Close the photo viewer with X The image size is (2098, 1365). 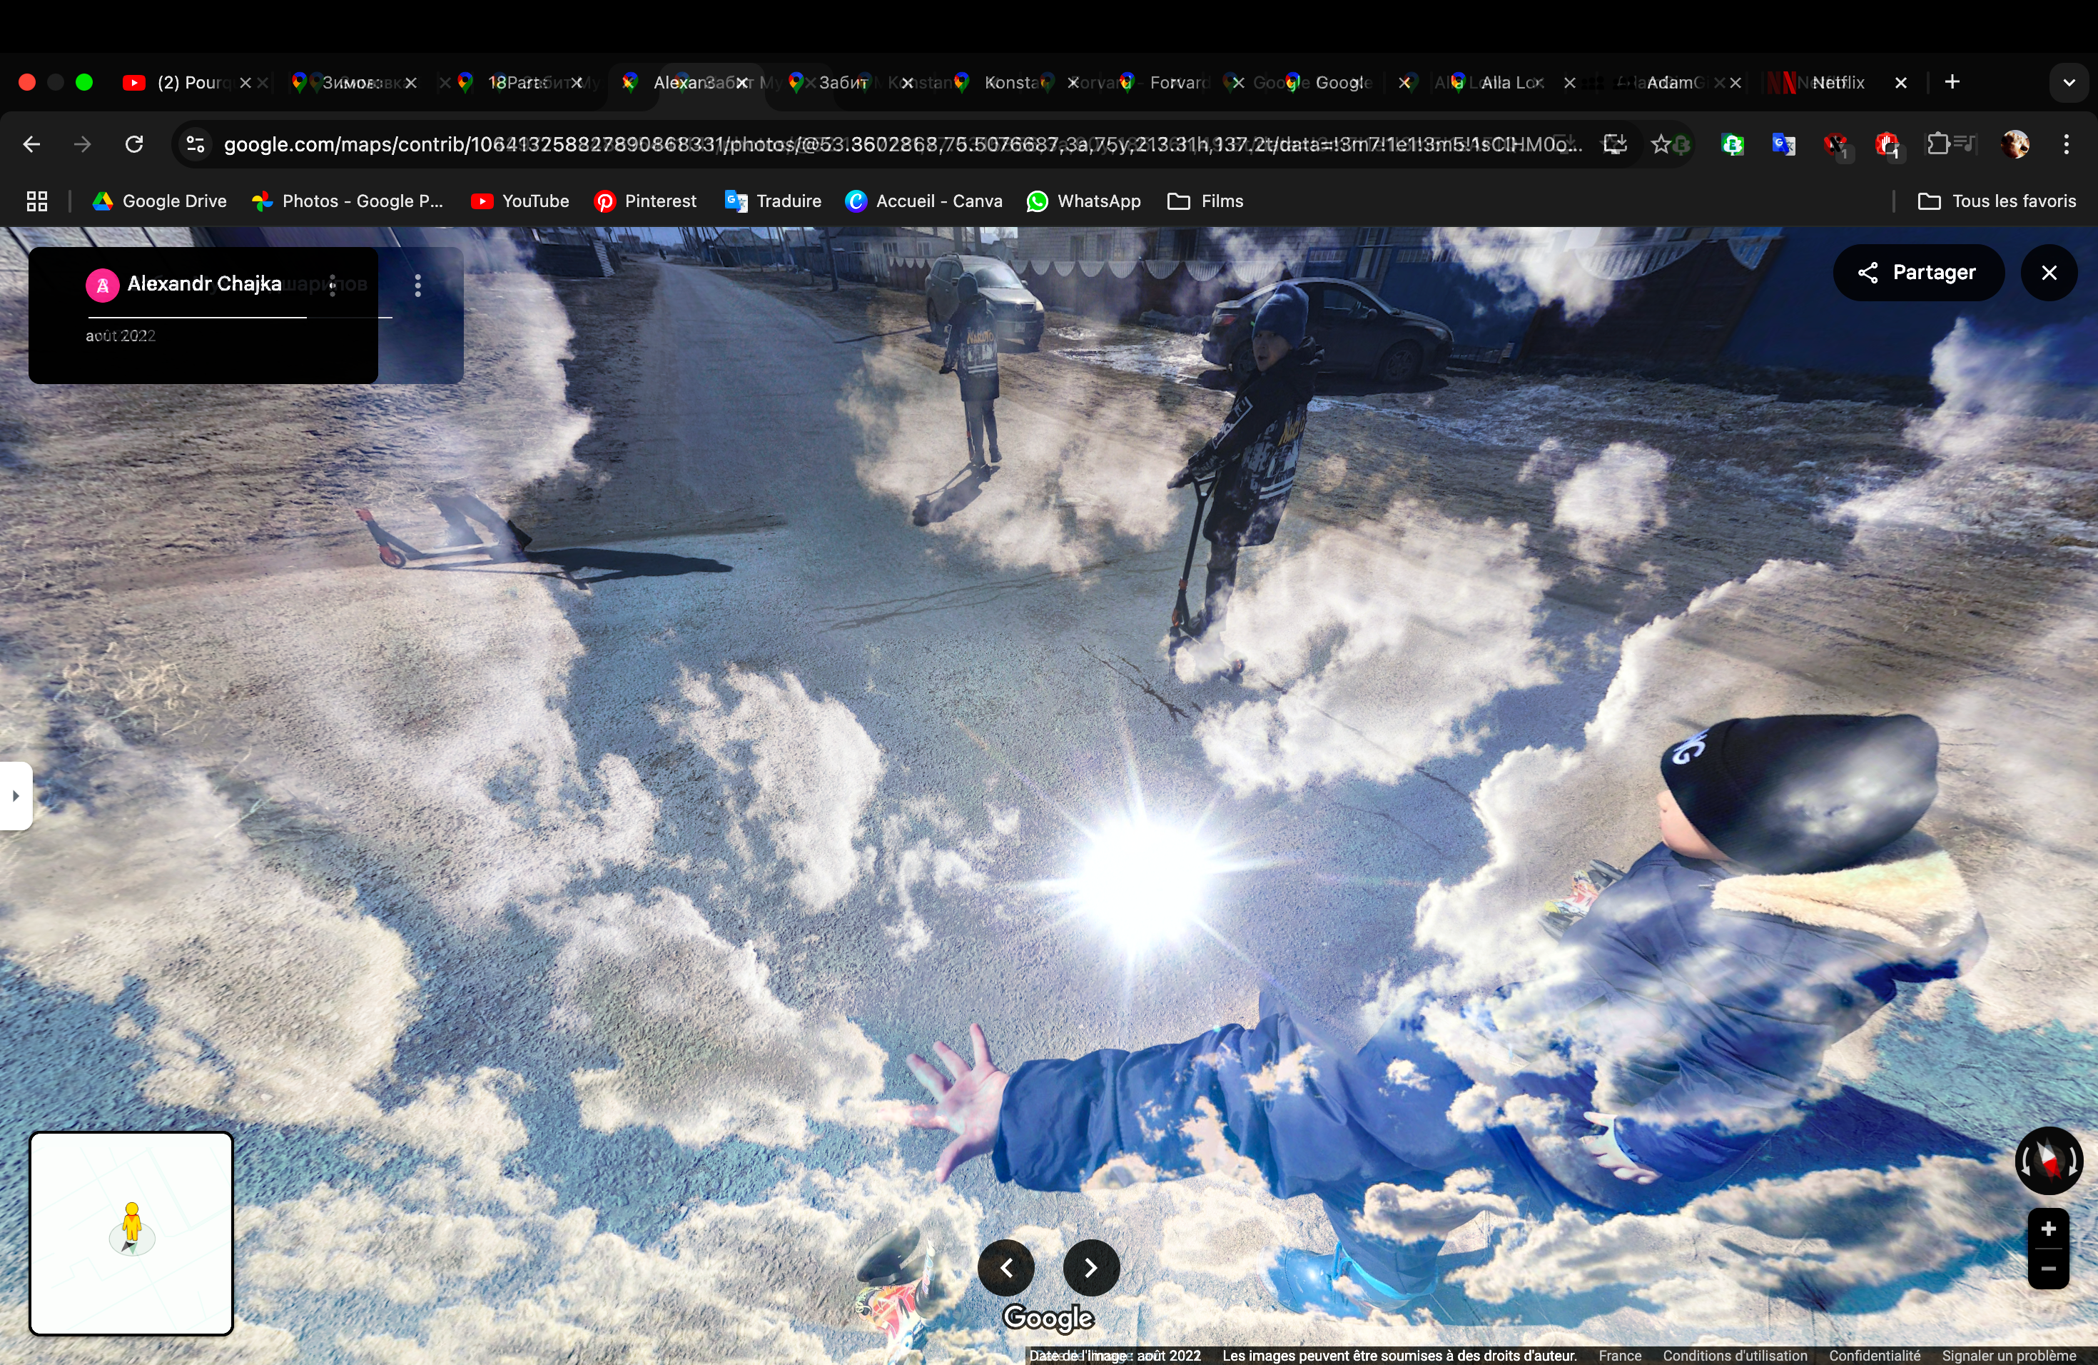coord(2049,273)
